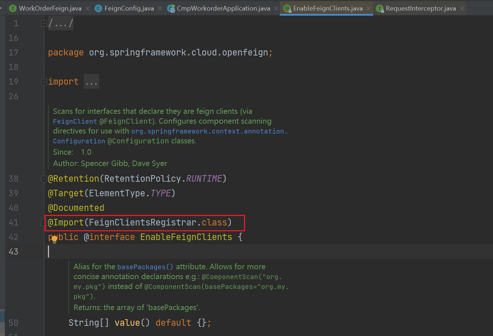Click the FeignConfig.java class file icon

coord(98,8)
